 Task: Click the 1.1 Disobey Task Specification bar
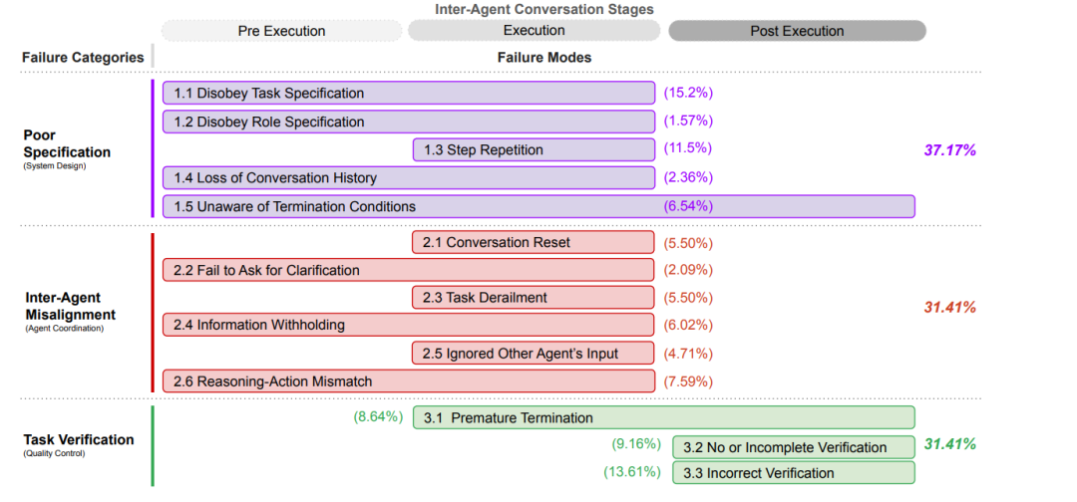[x=408, y=94]
